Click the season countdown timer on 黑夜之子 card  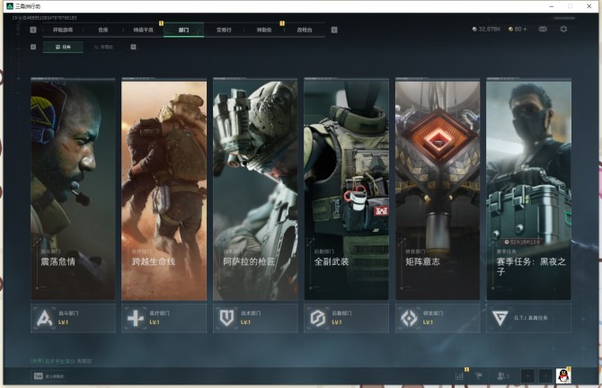[x=522, y=242]
